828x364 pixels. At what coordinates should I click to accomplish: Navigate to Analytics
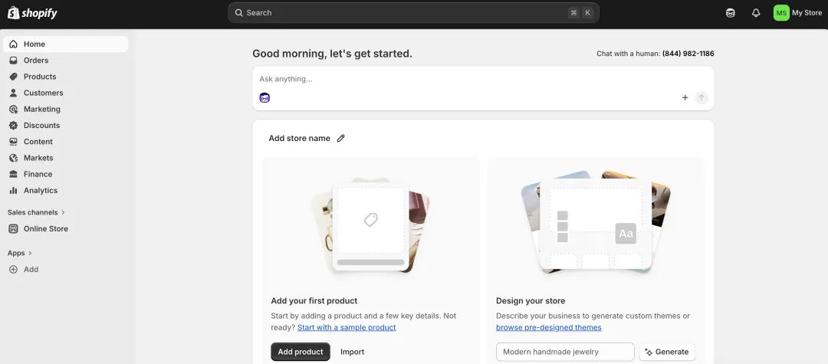click(40, 191)
